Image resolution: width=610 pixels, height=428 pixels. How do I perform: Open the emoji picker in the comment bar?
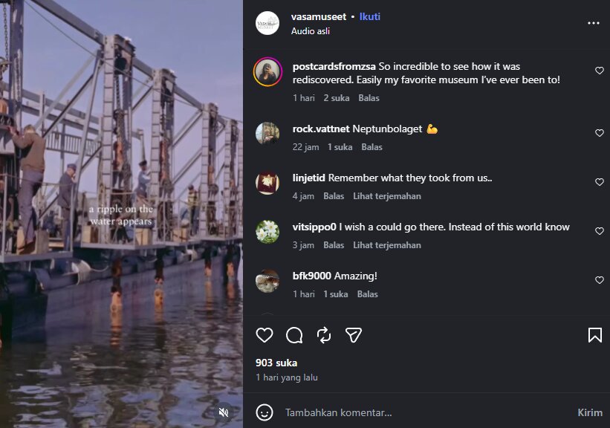click(x=264, y=412)
